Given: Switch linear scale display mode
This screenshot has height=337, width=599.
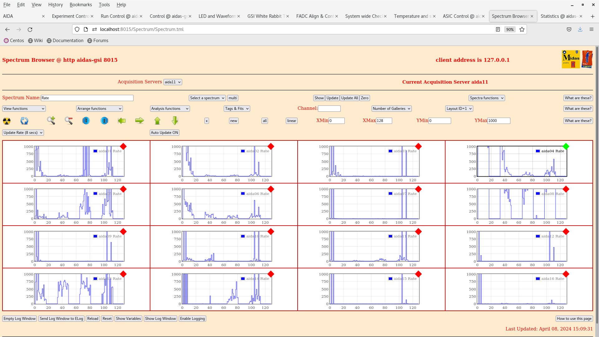Looking at the screenshot, I should [292, 120].
